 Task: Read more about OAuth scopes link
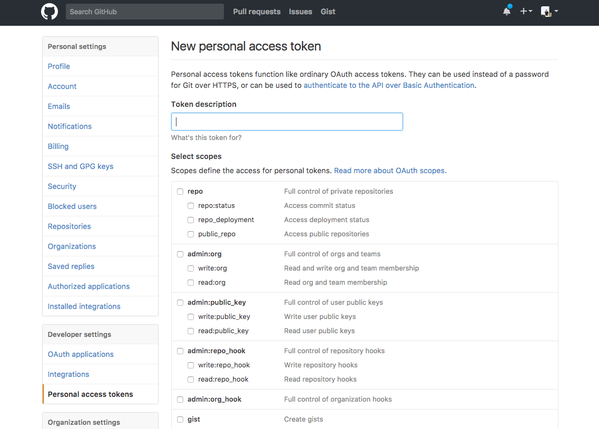point(390,171)
